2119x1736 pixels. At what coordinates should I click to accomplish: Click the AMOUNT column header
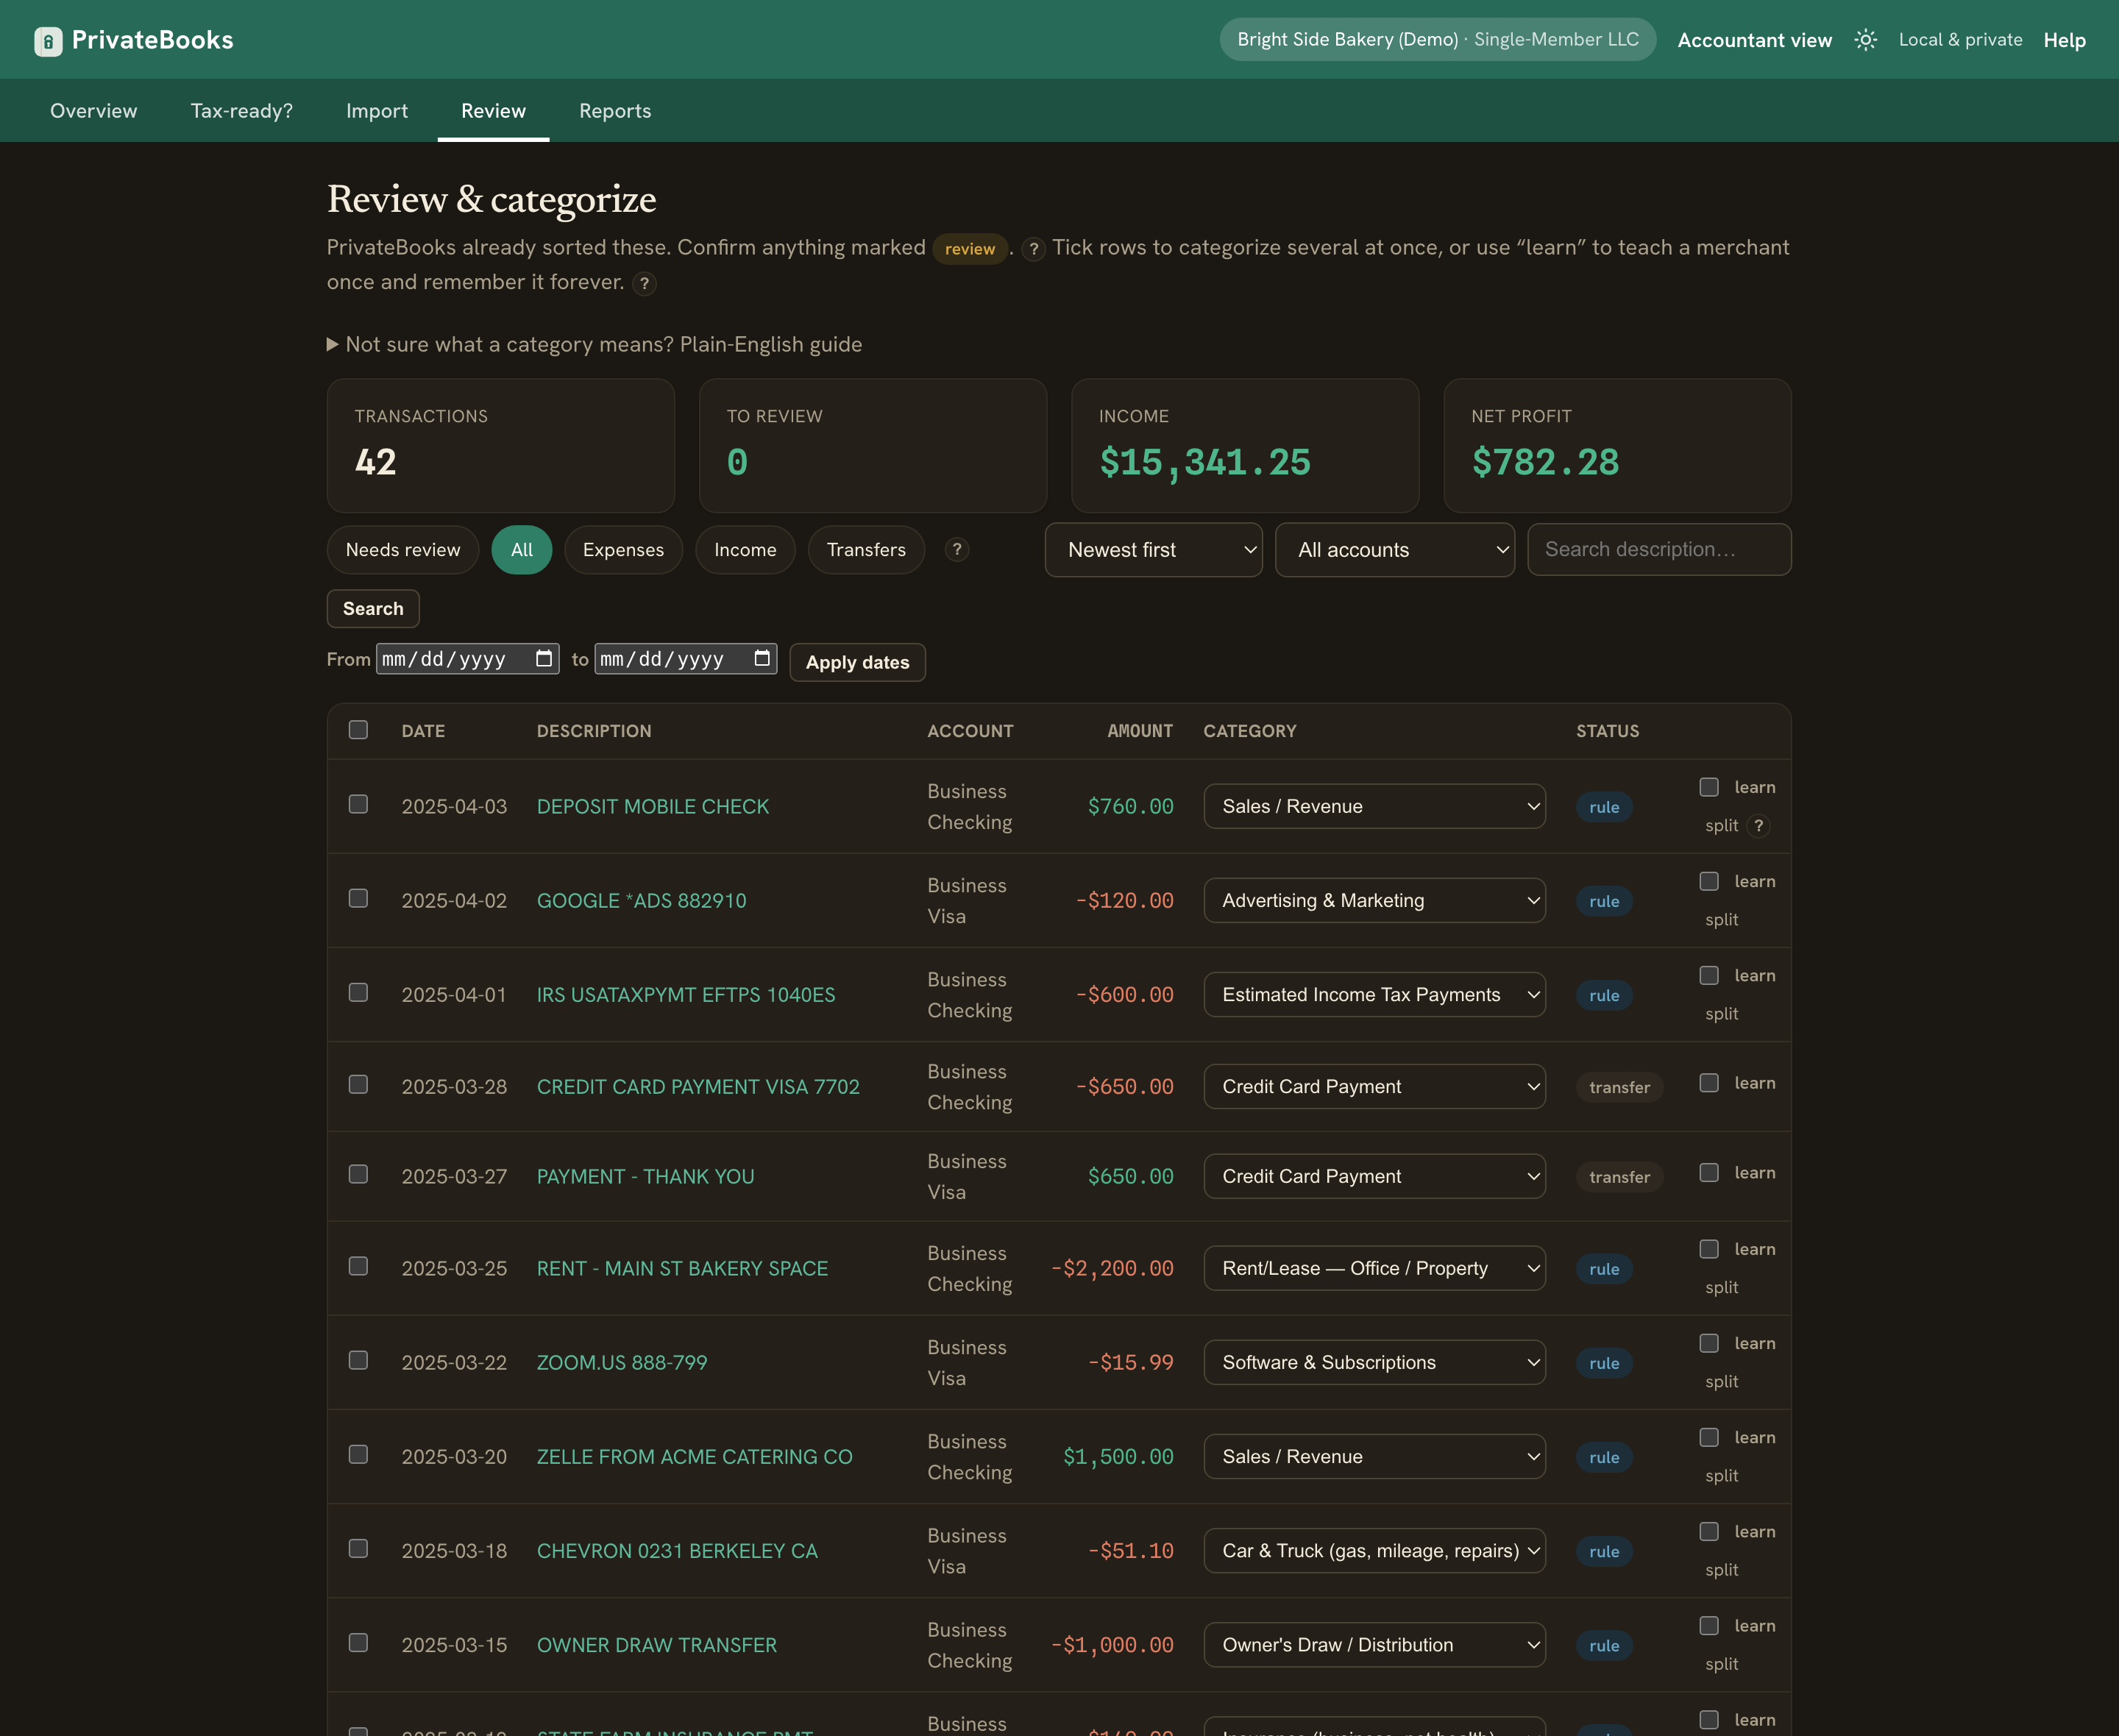(1140, 732)
